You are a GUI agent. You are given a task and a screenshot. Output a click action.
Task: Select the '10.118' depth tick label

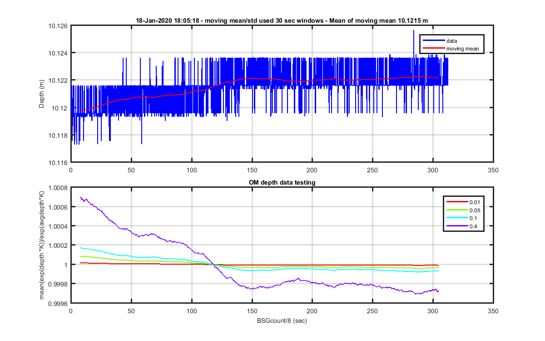click(x=58, y=135)
